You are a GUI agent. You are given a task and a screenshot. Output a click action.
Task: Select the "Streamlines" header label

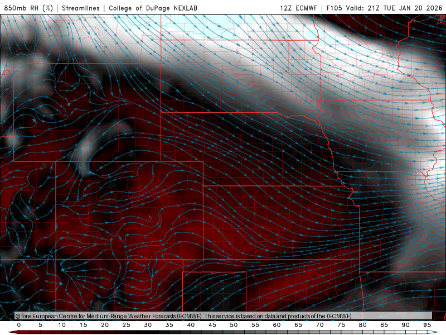81,8
